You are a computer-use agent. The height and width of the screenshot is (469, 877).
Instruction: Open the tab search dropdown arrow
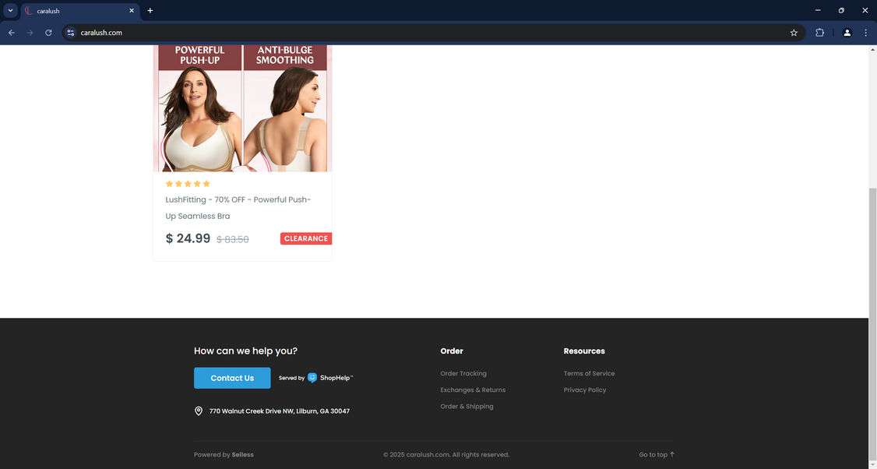point(10,10)
